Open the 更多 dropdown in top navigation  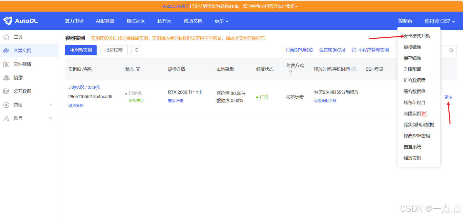pyautogui.click(x=221, y=21)
